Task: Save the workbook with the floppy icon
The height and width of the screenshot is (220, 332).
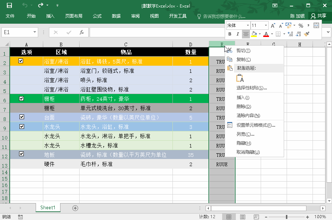Action: pos(9,5)
